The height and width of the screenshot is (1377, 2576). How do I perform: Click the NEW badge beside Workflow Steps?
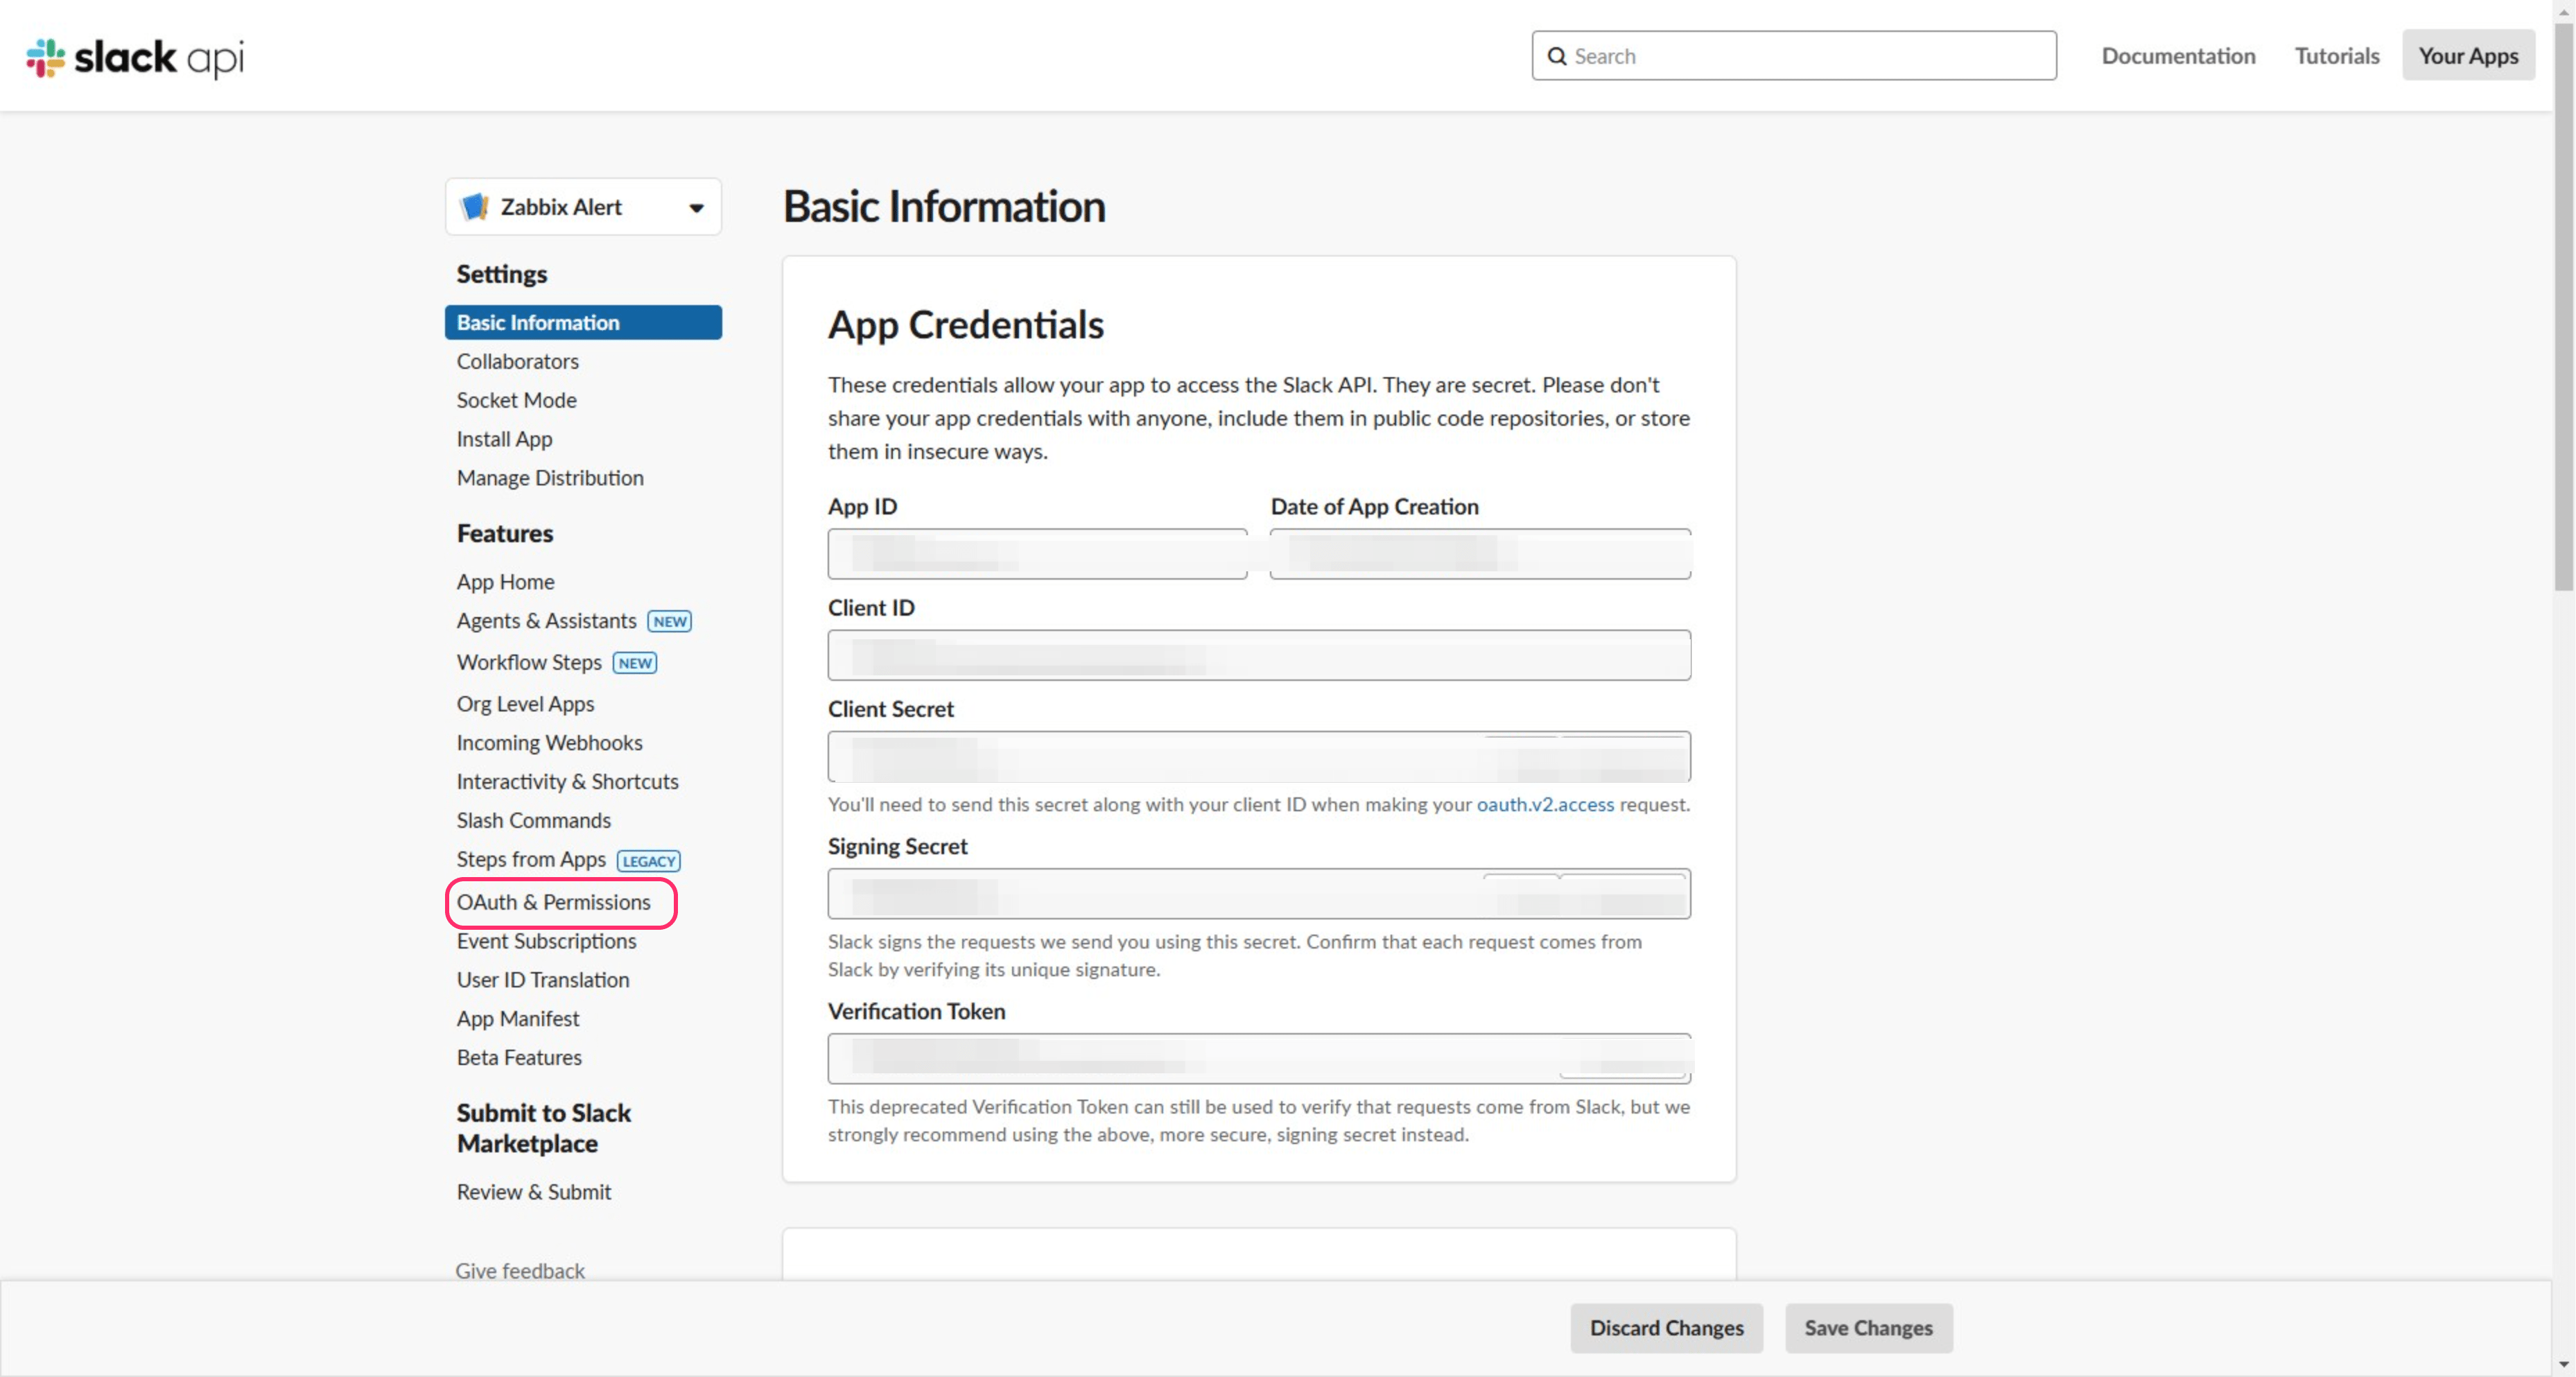[634, 663]
